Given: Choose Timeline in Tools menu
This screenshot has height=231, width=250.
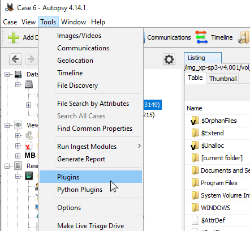Looking at the screenshot, I should pos(90,73).
